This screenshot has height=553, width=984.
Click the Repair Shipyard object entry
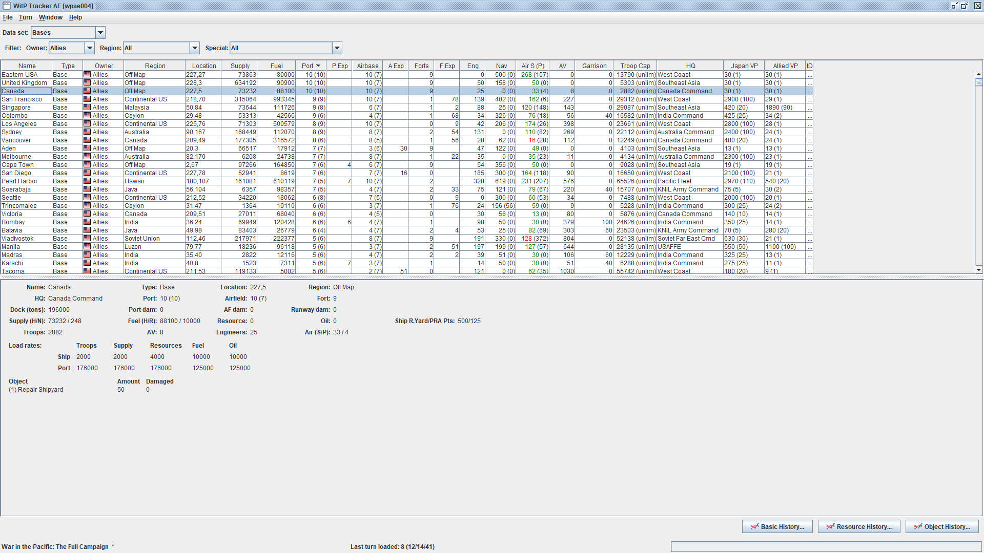36,390
